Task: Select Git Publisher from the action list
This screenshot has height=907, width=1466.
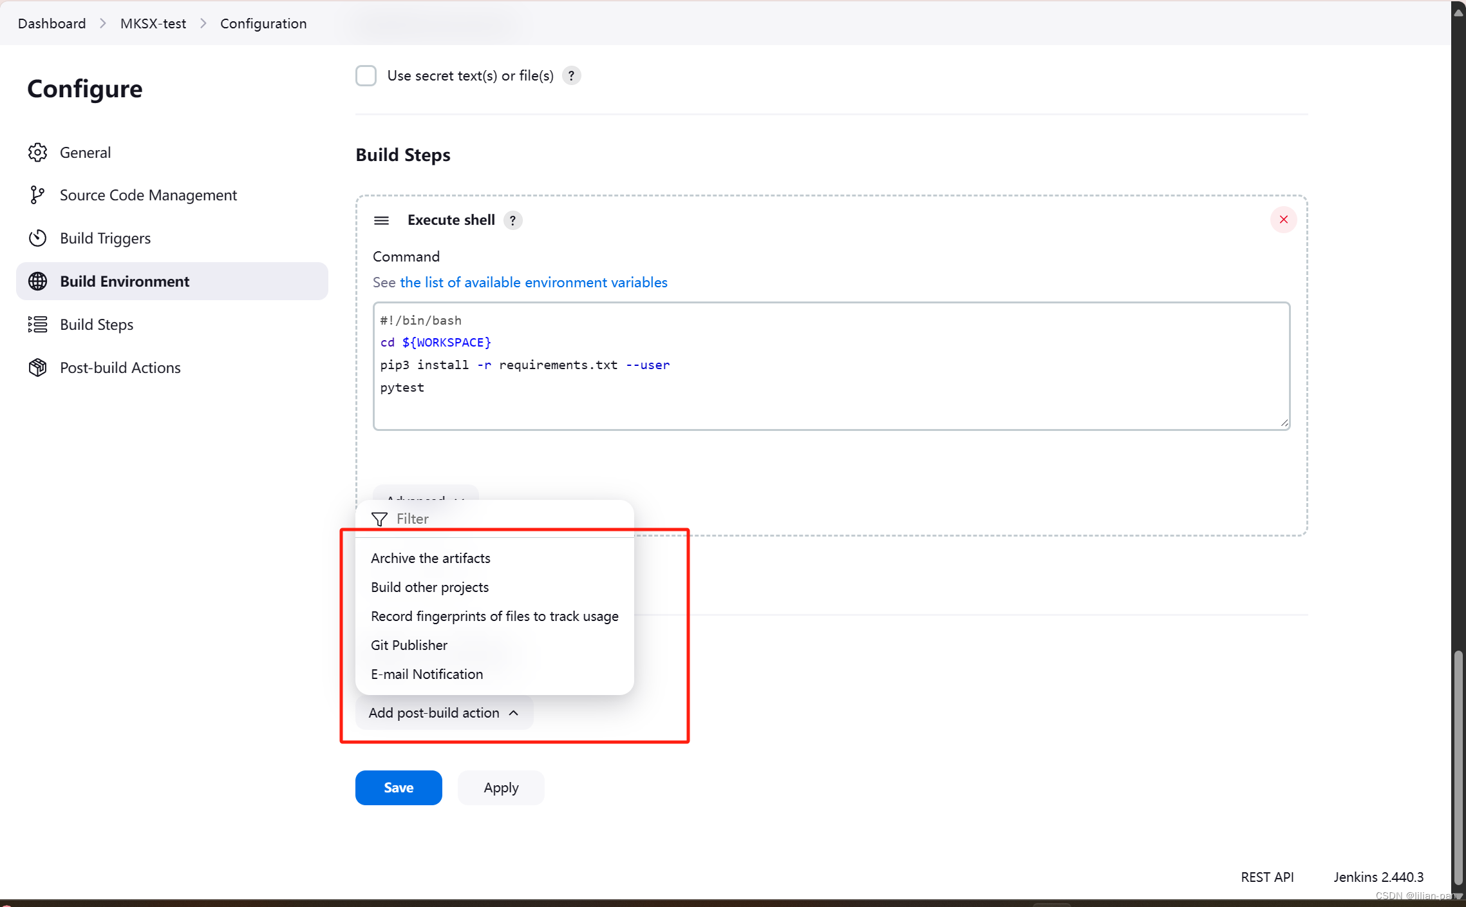Action: (x=409, y=645)
